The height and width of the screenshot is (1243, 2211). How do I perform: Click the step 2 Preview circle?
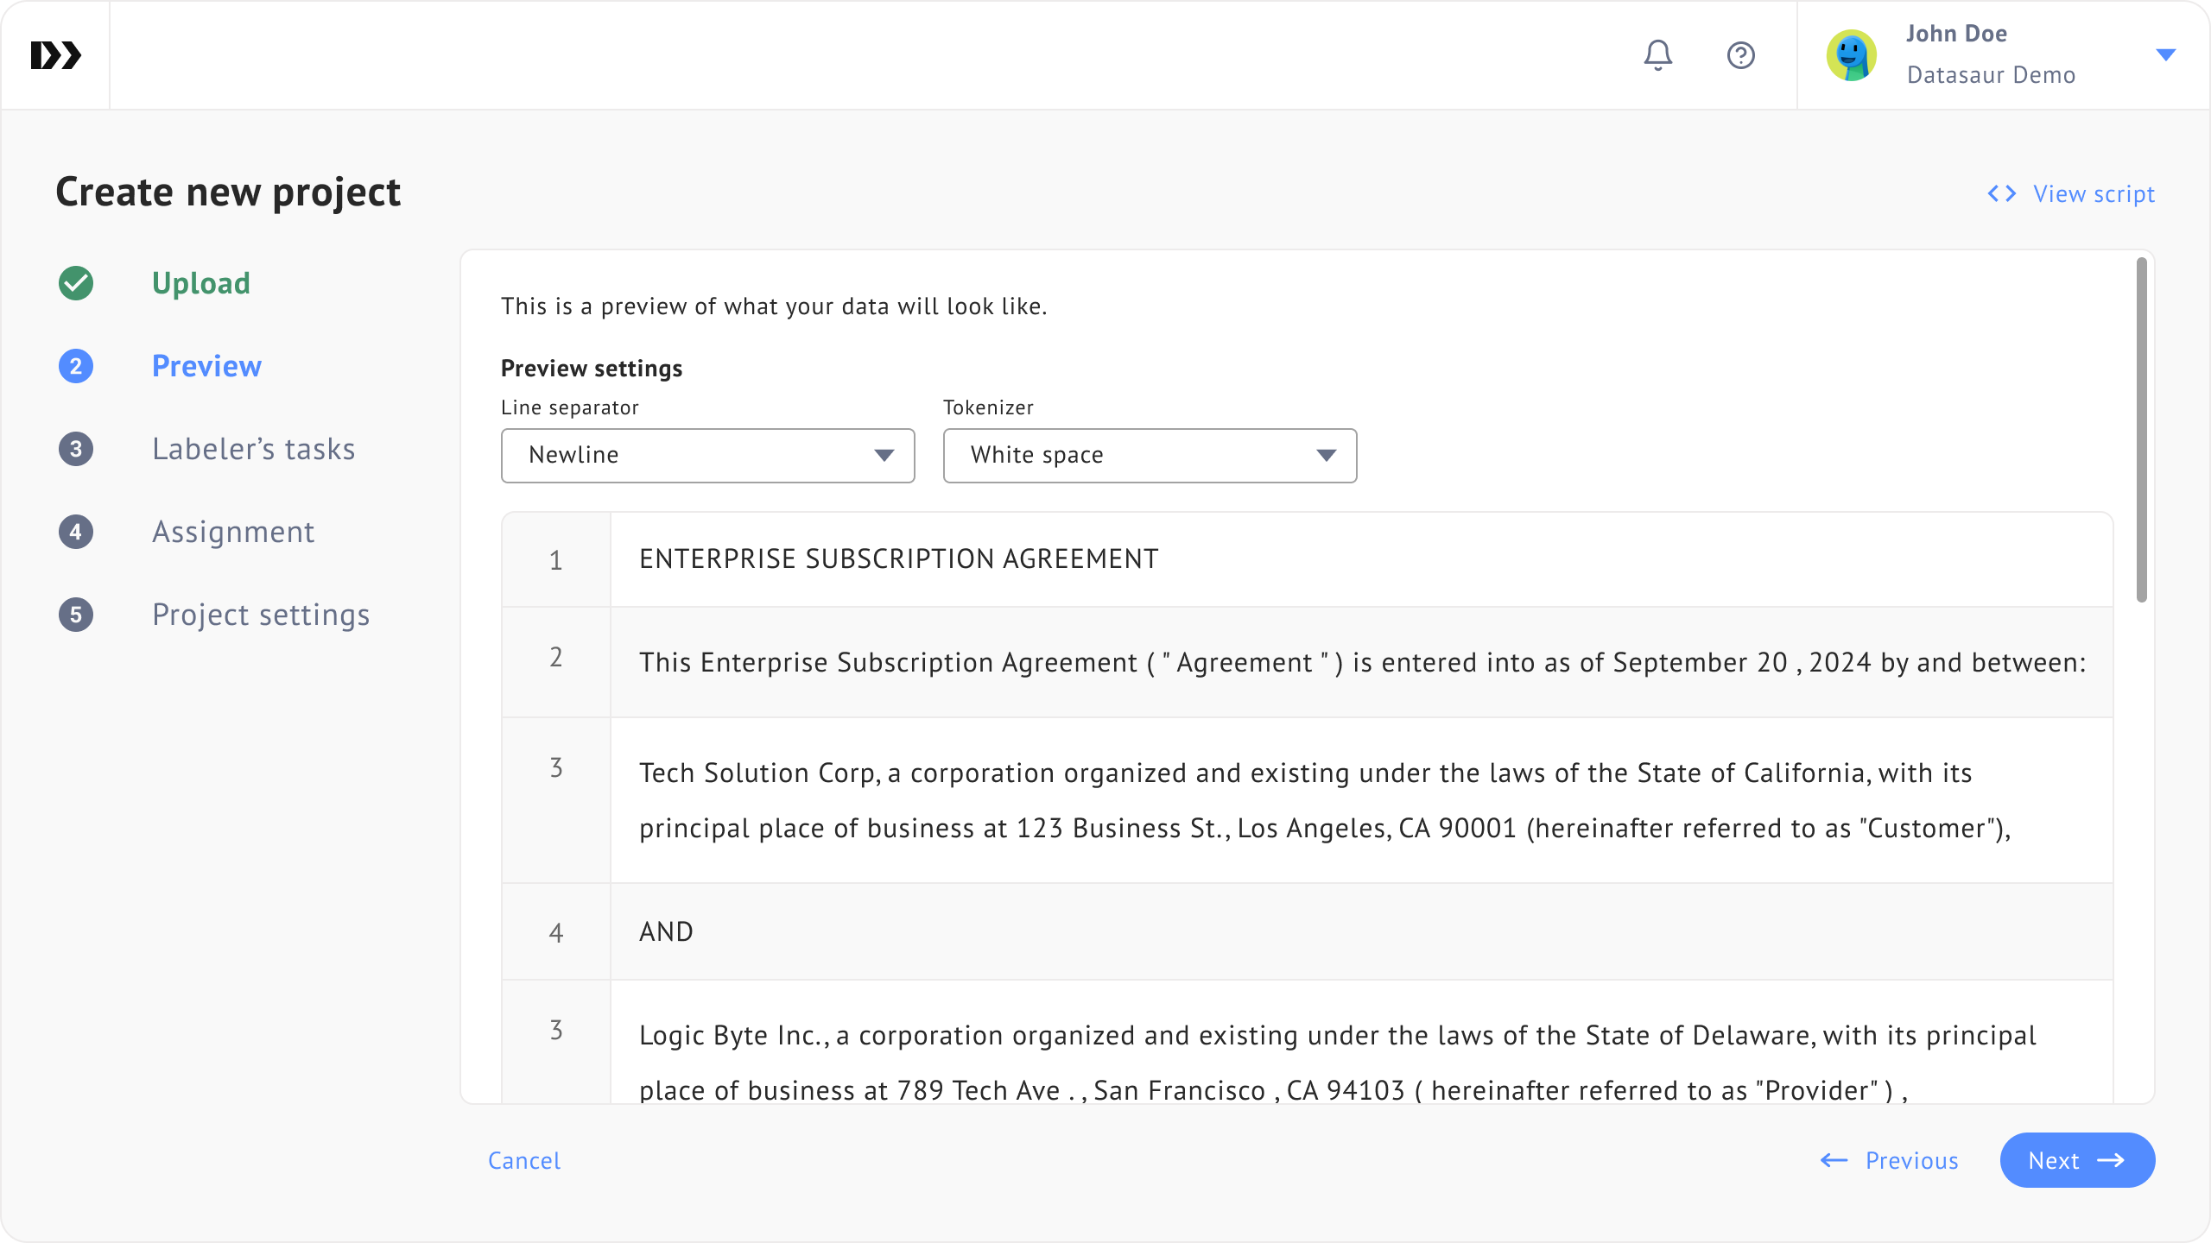76,366
